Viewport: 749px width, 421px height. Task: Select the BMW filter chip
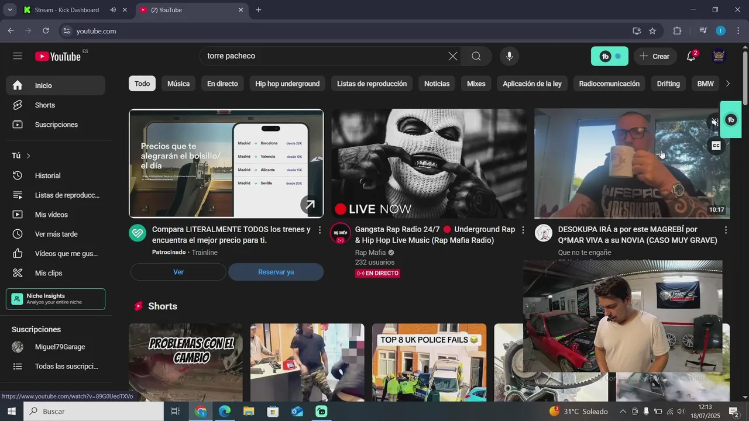click(705, 84)
